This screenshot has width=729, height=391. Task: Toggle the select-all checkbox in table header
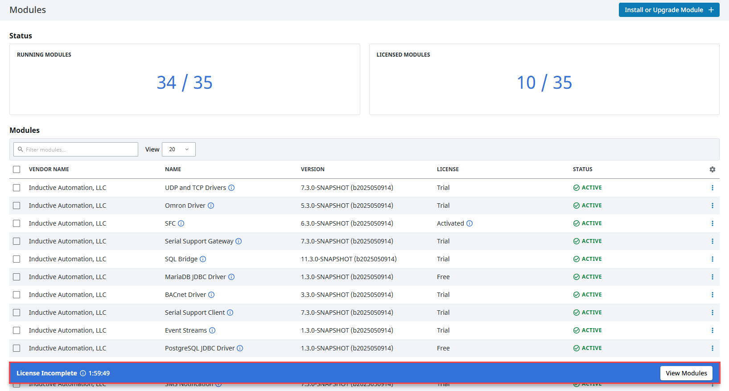pos(16,169)
